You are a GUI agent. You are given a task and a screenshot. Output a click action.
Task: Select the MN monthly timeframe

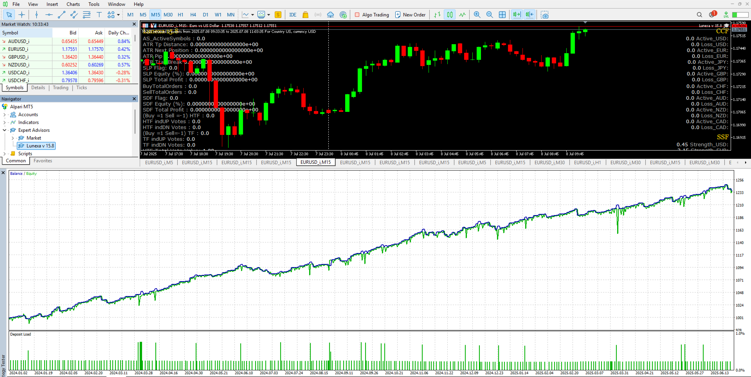coord(231,15)
